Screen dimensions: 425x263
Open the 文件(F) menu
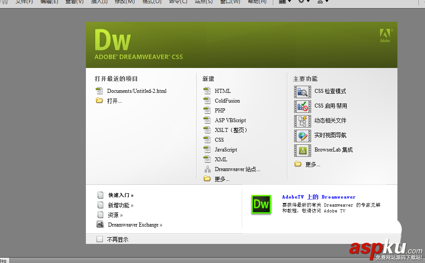point(24,2)
